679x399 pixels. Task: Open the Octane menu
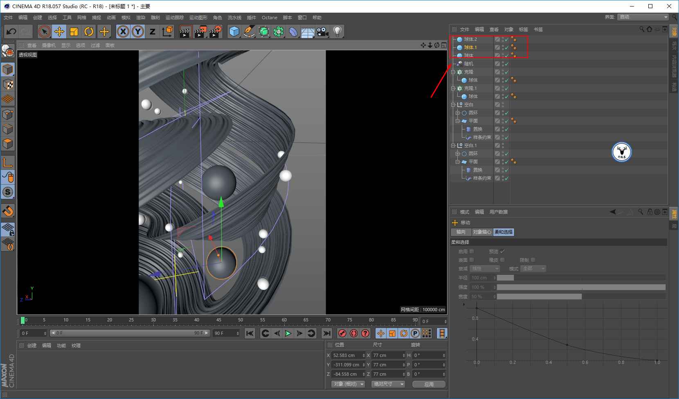270,18
